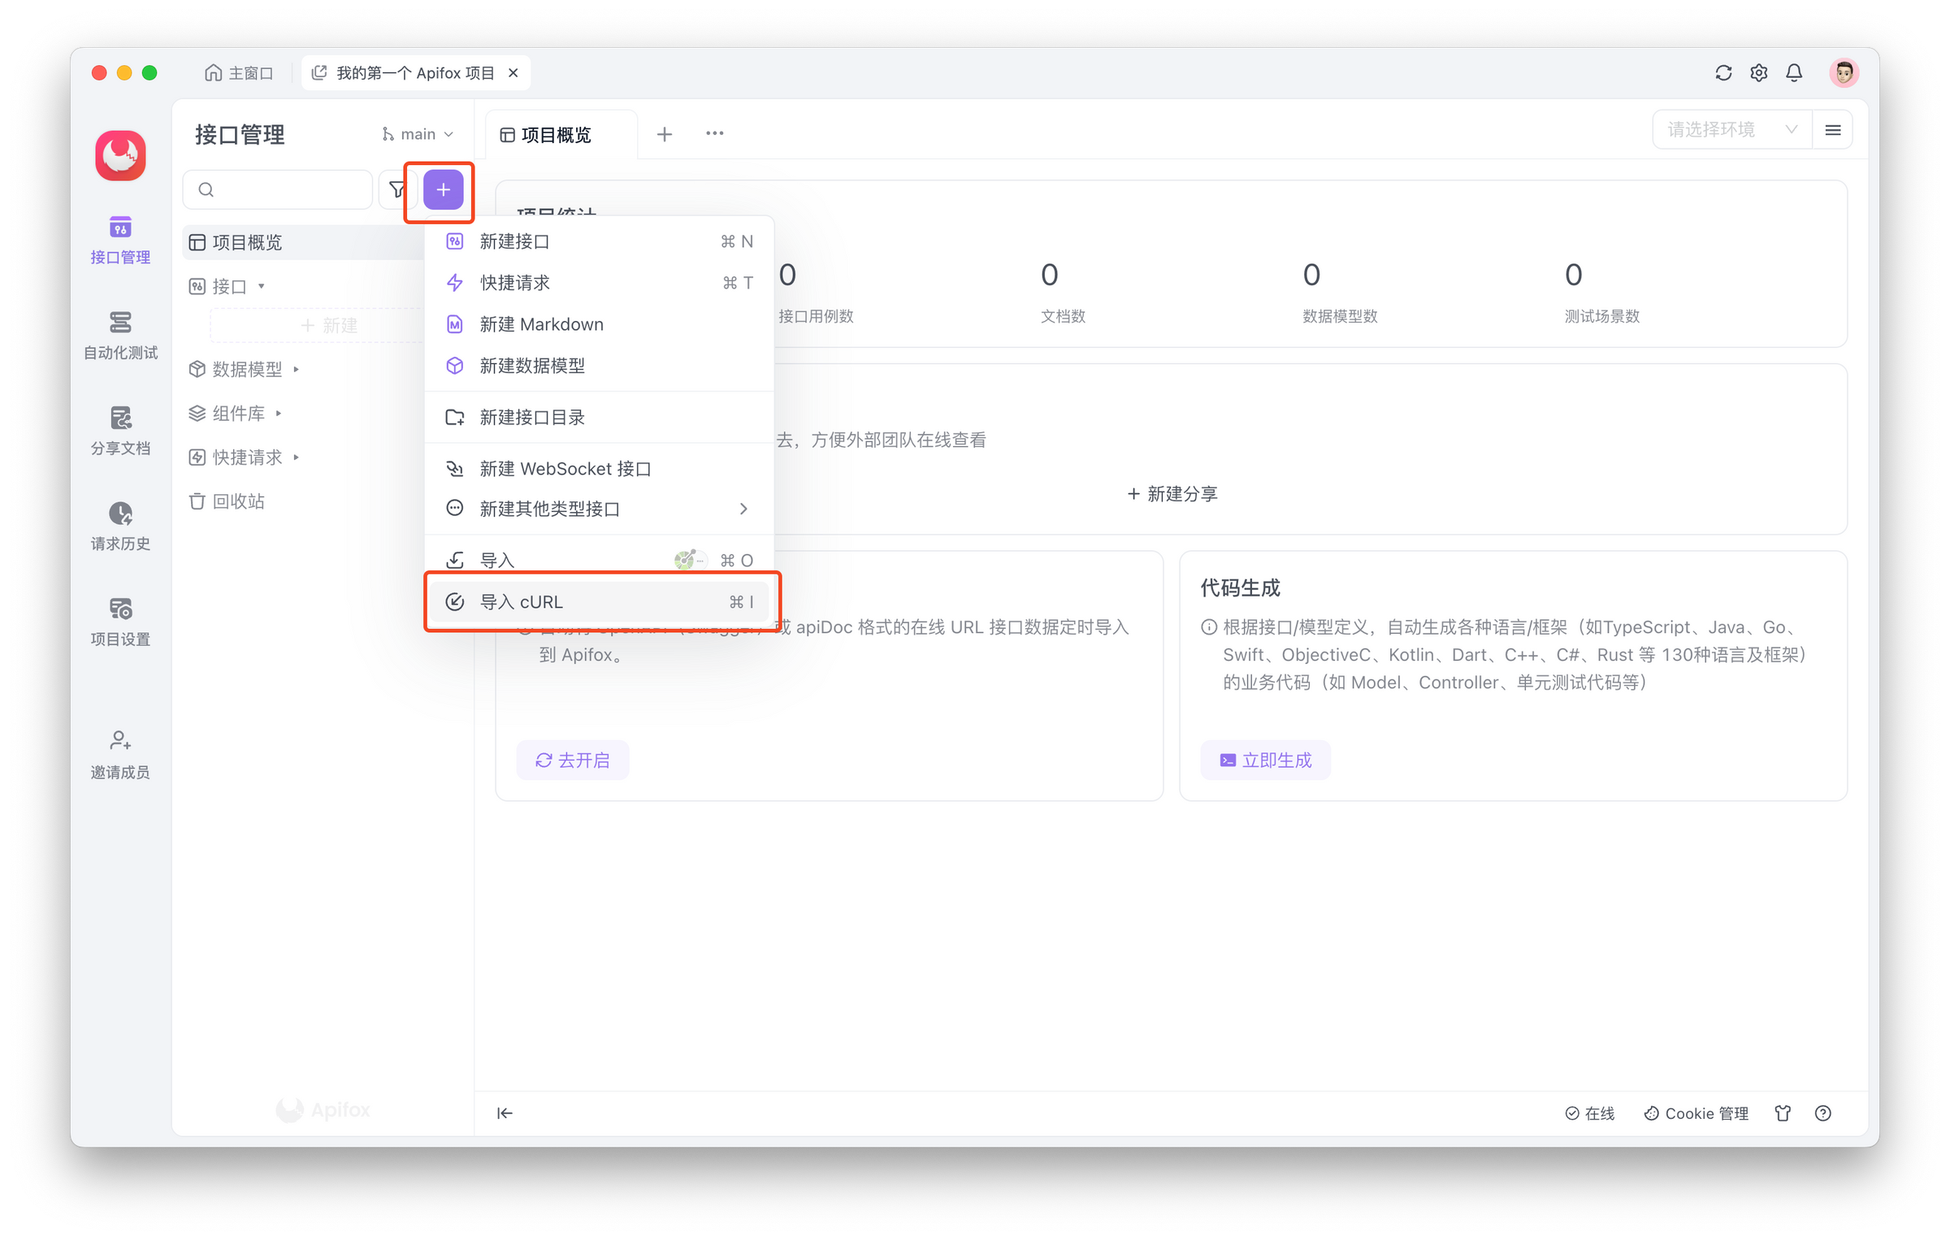Open the notification bell

pos(1794,72)
